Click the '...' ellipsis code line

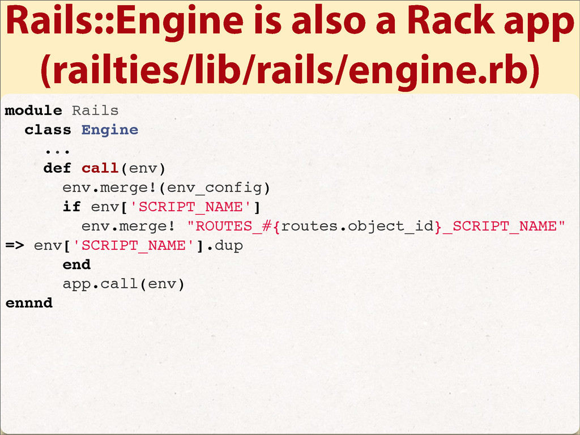pos(57,151)
